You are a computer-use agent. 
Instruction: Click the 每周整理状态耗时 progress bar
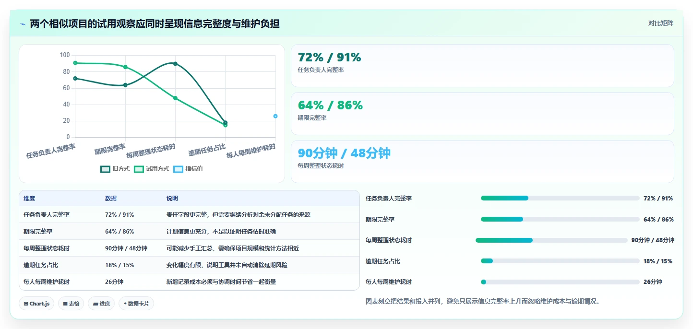551,240
